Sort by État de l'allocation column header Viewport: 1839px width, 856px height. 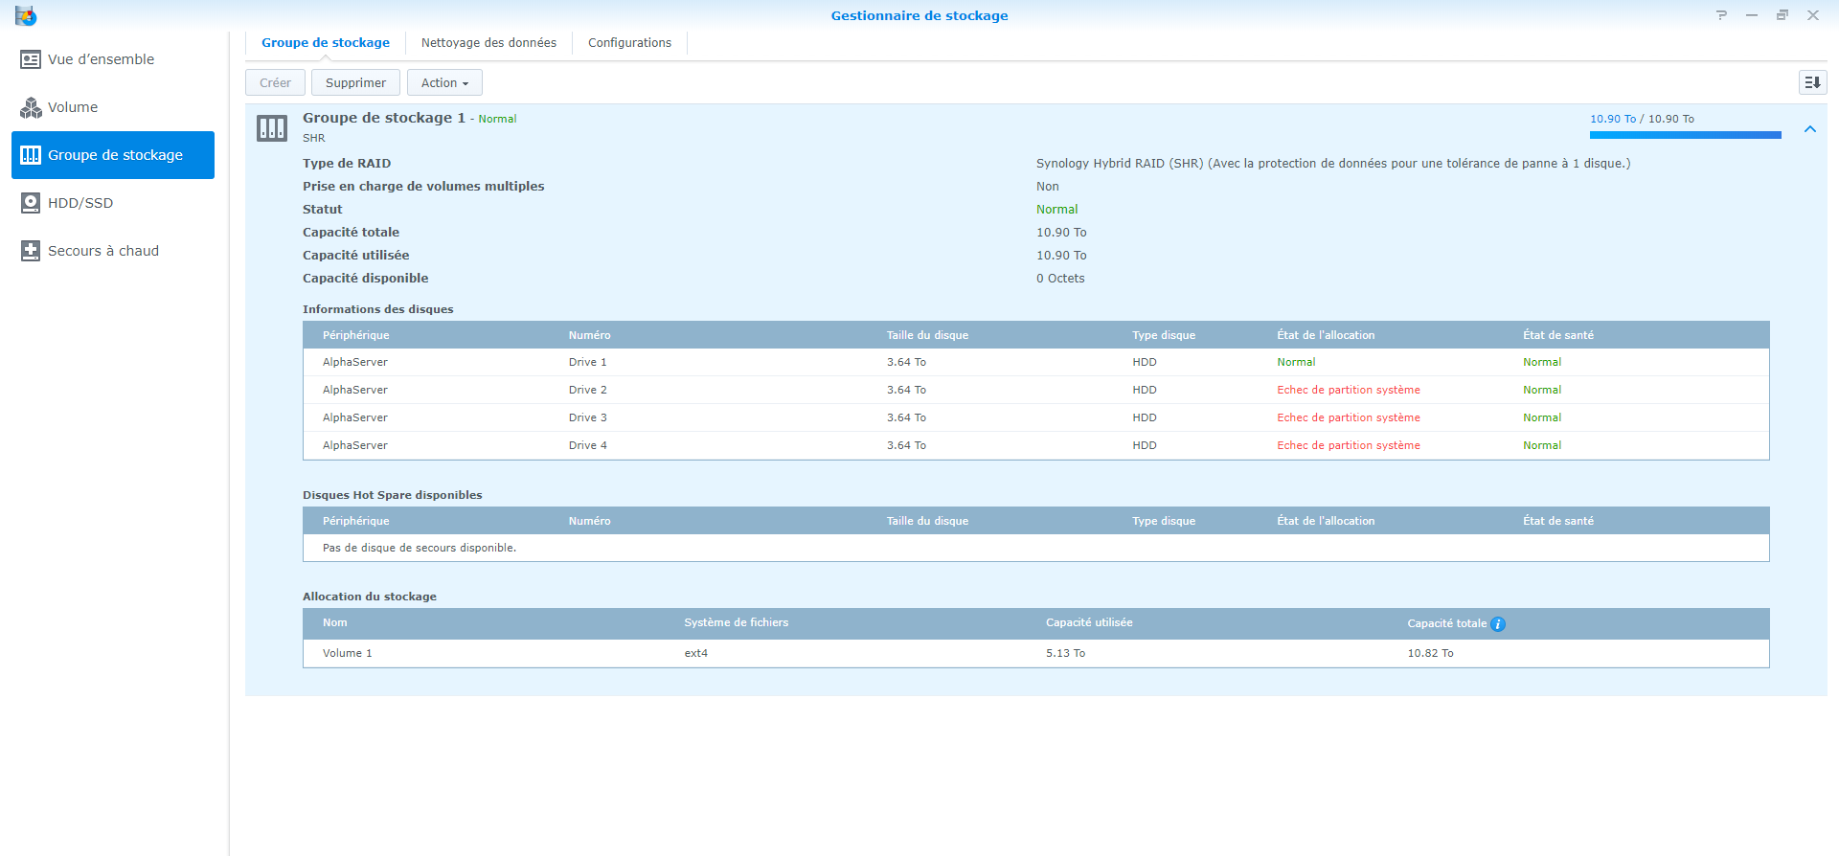1326,335
